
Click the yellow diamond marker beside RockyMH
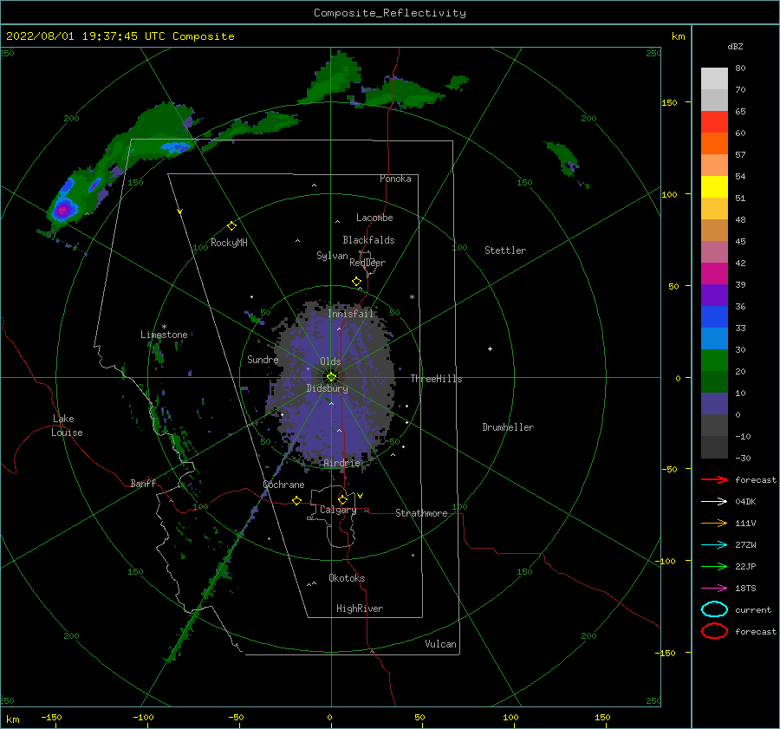231,226
